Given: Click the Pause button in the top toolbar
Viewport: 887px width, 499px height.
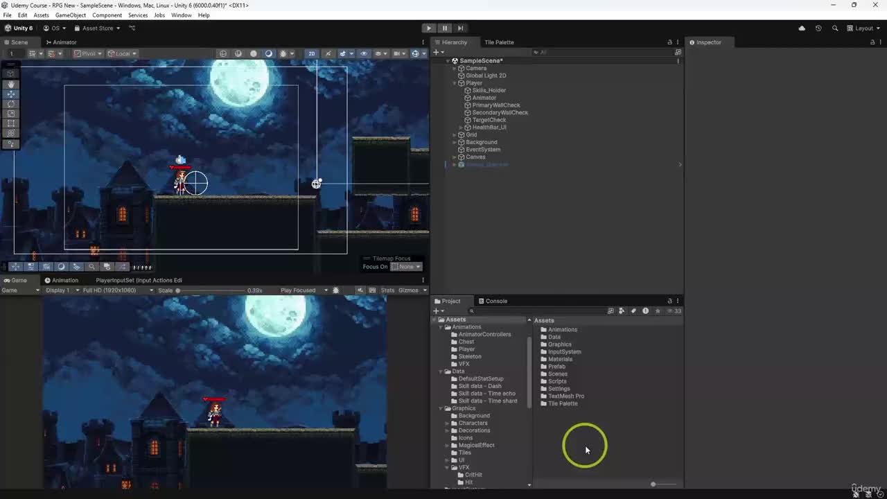Looking at the screenshot, I should click(444, 28).
